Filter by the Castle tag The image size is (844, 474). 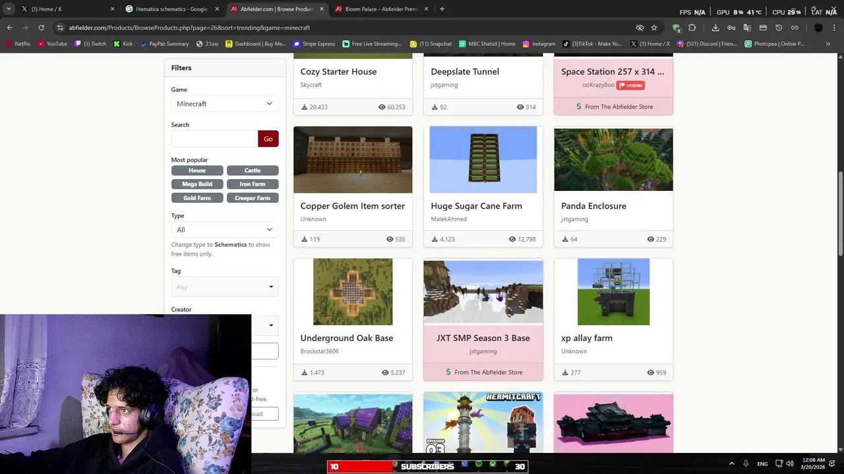[253, 171]
